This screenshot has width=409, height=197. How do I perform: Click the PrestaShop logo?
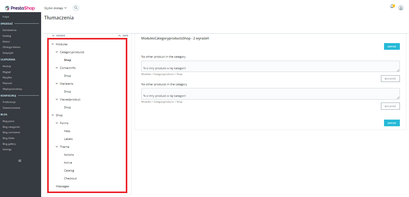coord(20,8)
